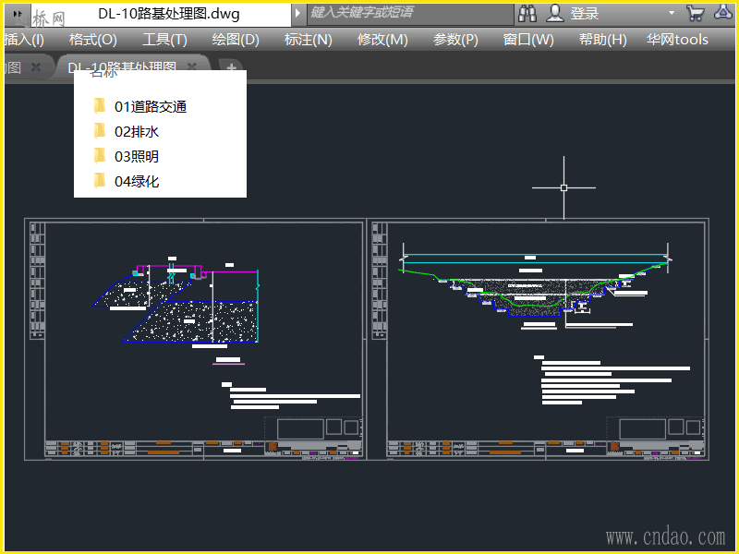Click the quick access toolbar overflow arrow
The height and width of the screenshot is (554, 739).
pos(18,14)
